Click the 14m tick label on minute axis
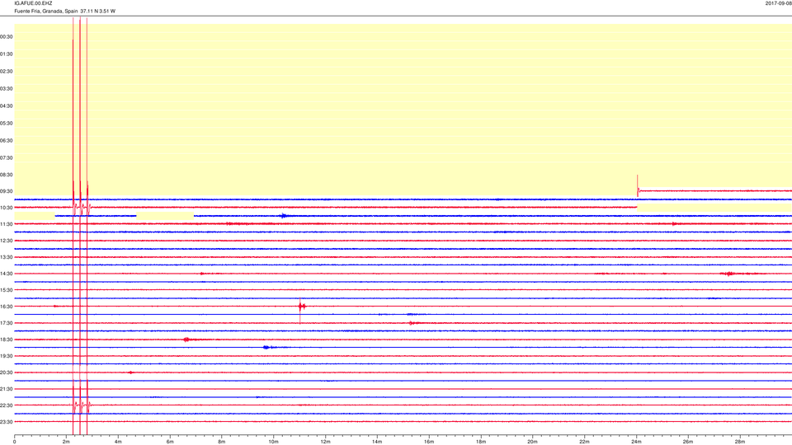This screenshot has height=445, width=792. point(377,442)
